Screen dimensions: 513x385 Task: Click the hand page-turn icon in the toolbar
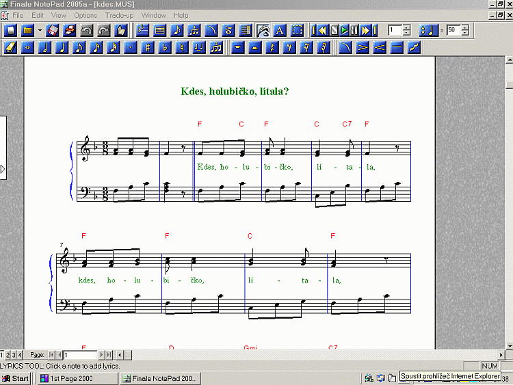(120, 30)
